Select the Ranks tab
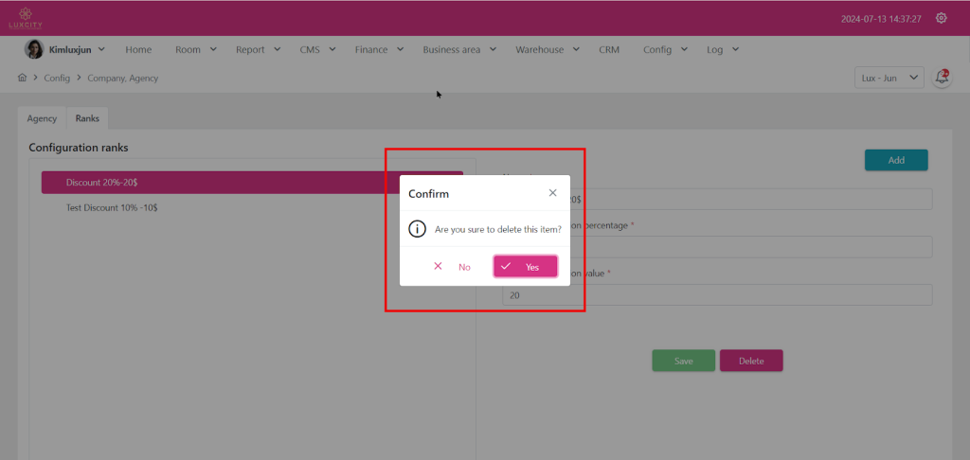This screenshot has height=460, width=970. click(87, 118)
